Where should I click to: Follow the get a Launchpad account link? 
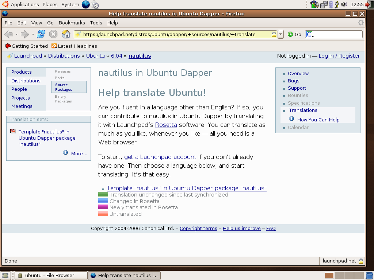click(160, 157)
